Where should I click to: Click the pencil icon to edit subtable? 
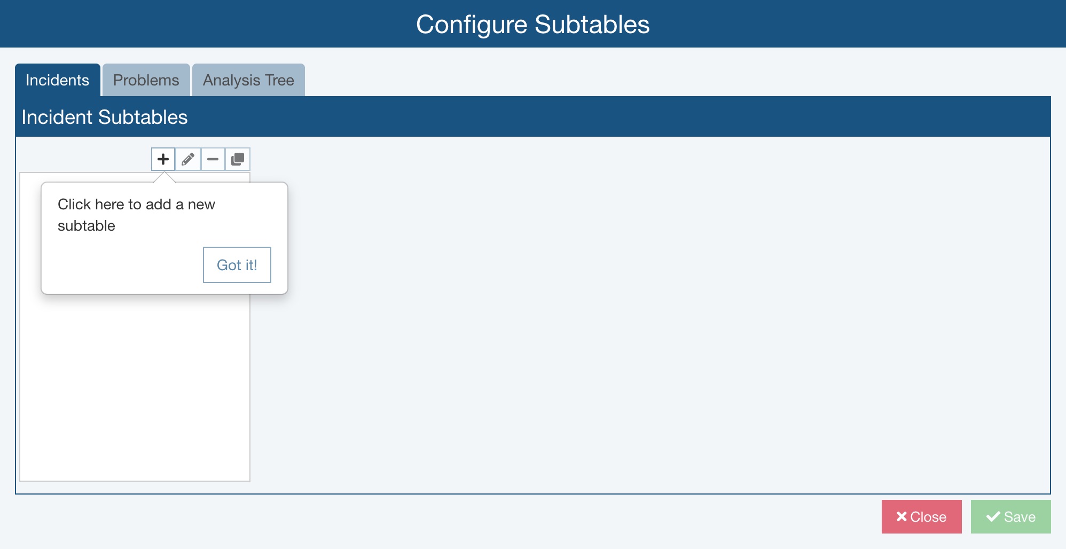188,159
